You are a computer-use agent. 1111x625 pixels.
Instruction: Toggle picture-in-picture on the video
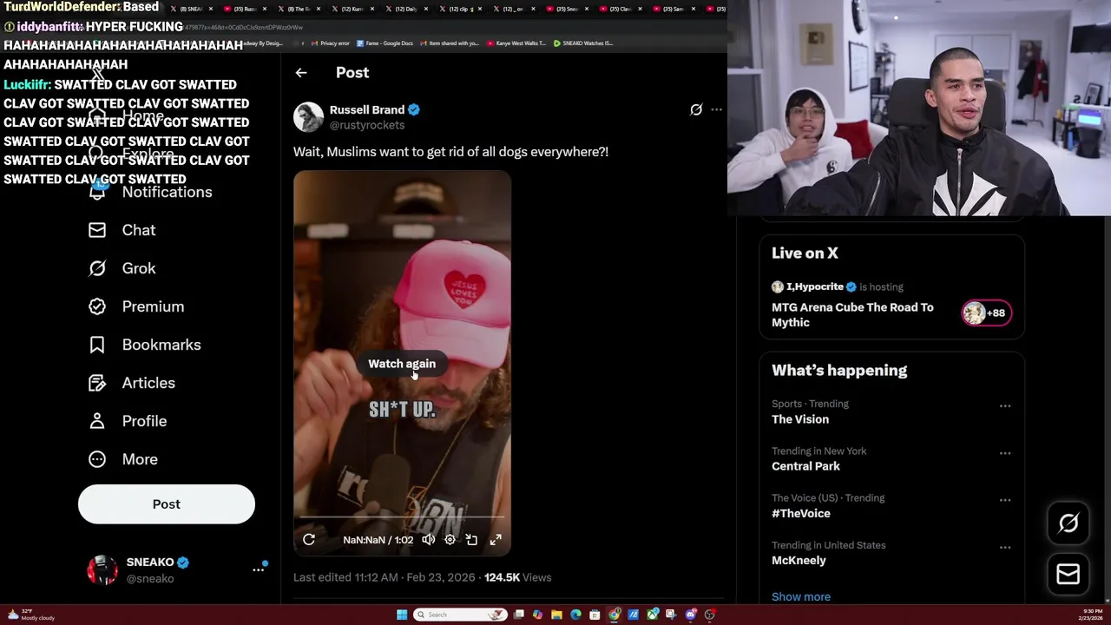coord(471,540)
